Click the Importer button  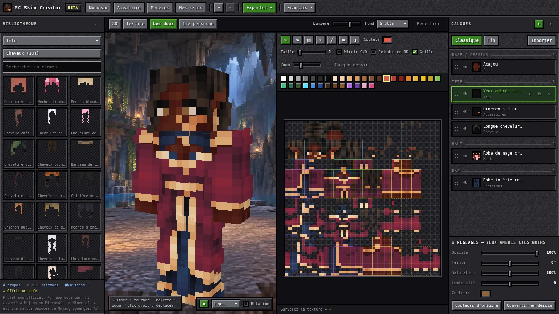point(541,40)
